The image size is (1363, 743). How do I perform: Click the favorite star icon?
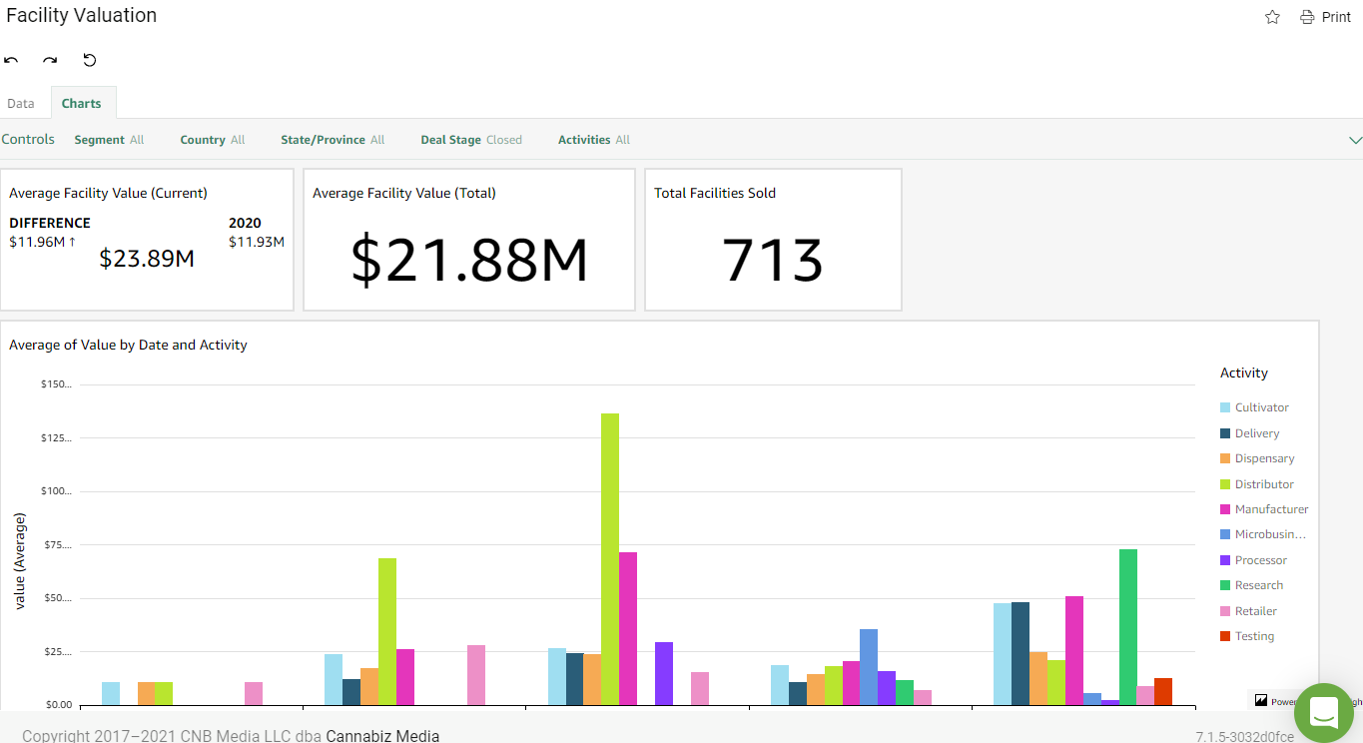coord(1272,17)
